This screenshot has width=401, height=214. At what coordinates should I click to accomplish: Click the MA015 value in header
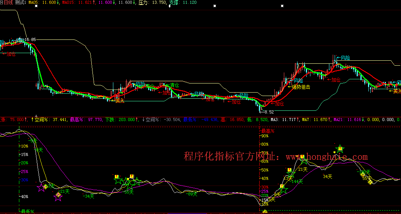78,3
